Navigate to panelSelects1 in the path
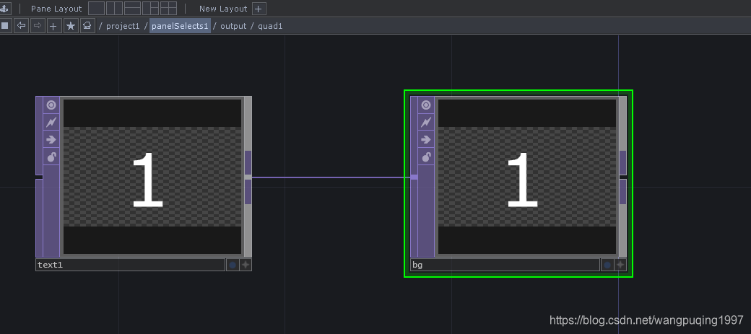The height and width of the screenshot is (334, 751). [x=180, y=26]
